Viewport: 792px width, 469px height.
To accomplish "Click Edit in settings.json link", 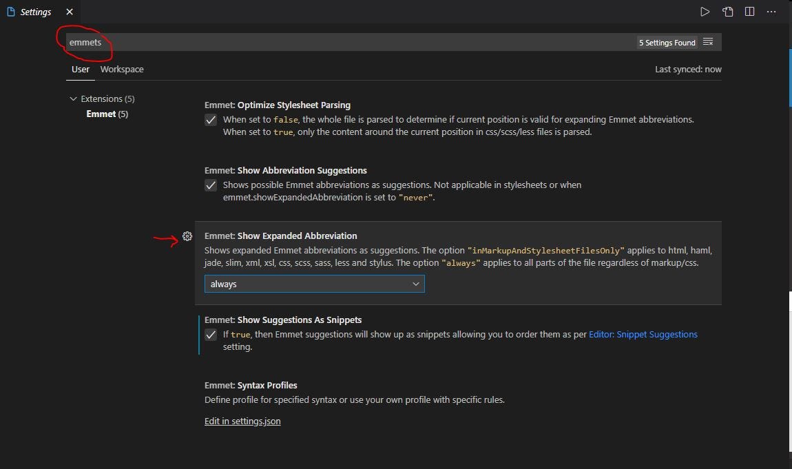I will coord(242,421).
